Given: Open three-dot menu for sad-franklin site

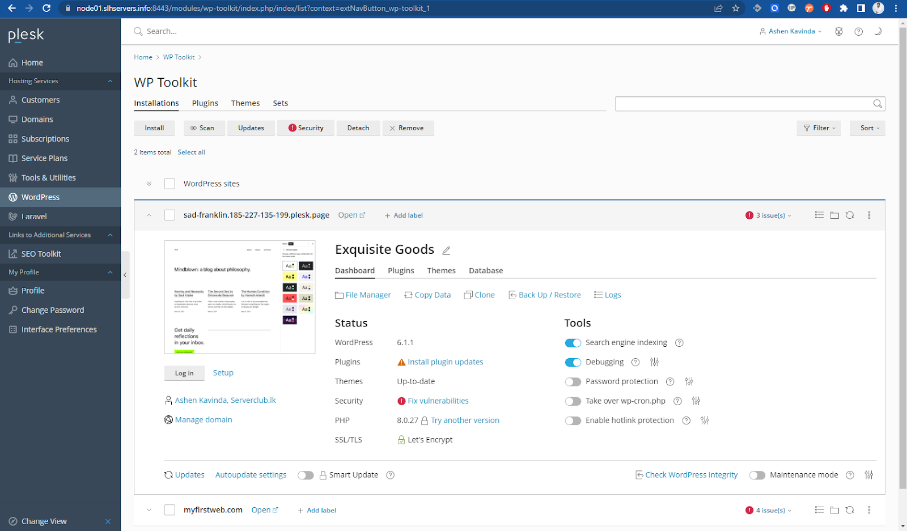Looking at the screenshot, I should (869, 215).
